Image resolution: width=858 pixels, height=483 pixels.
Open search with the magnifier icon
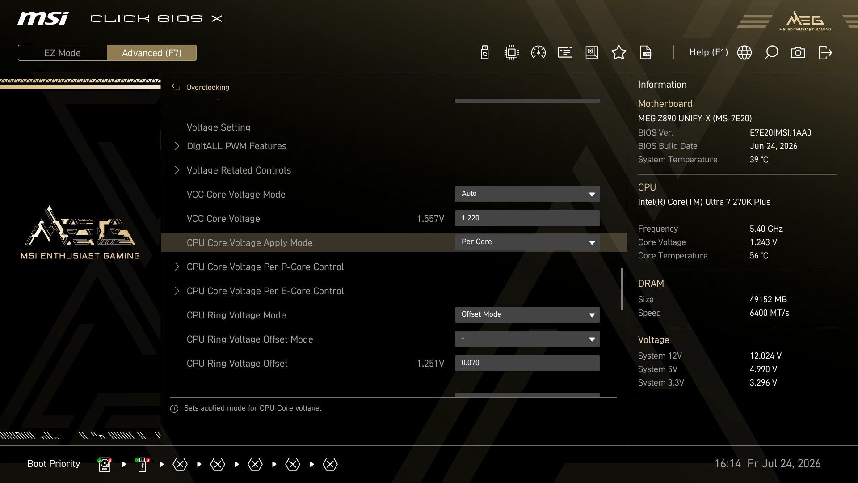coord(771,53)
